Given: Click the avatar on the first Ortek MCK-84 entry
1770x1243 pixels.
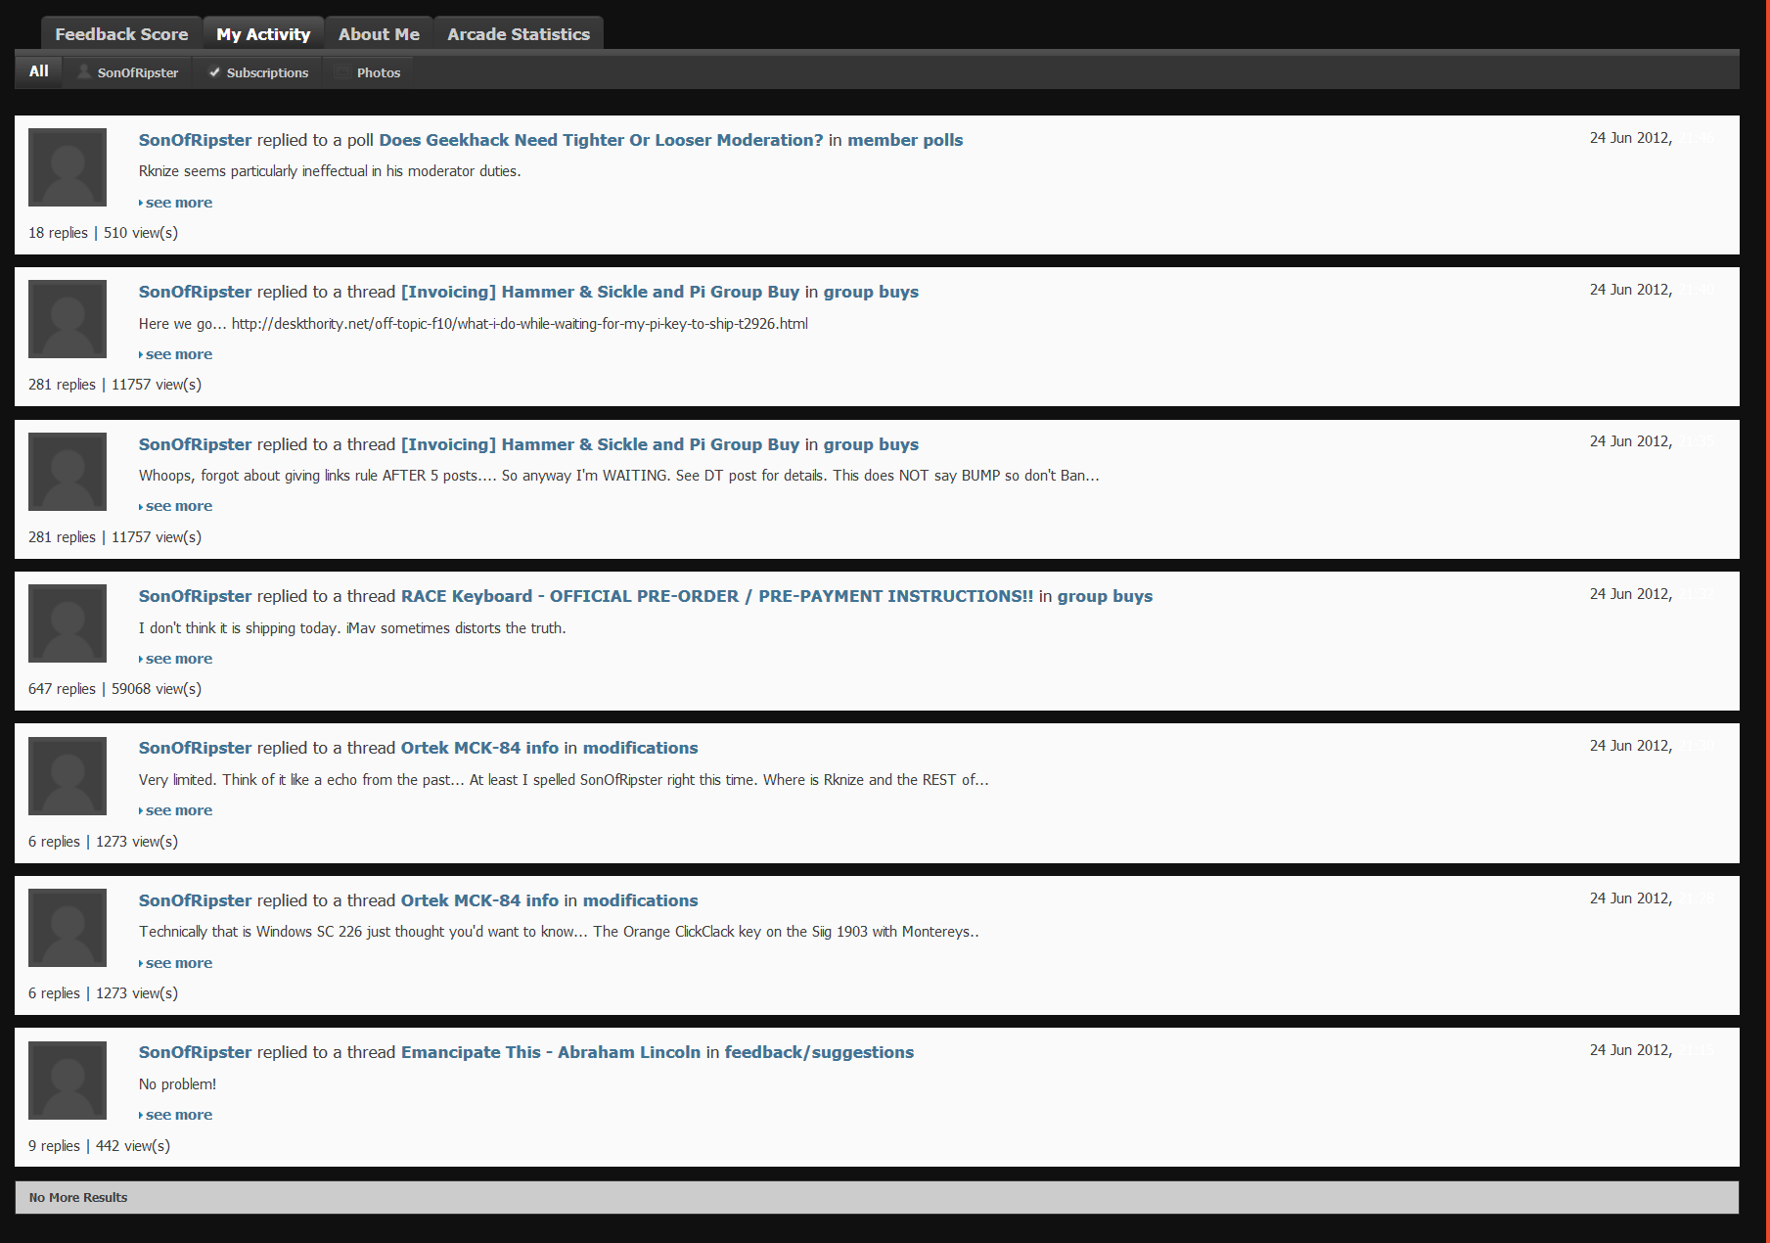Looking at the screenshot, I should 68,776.
